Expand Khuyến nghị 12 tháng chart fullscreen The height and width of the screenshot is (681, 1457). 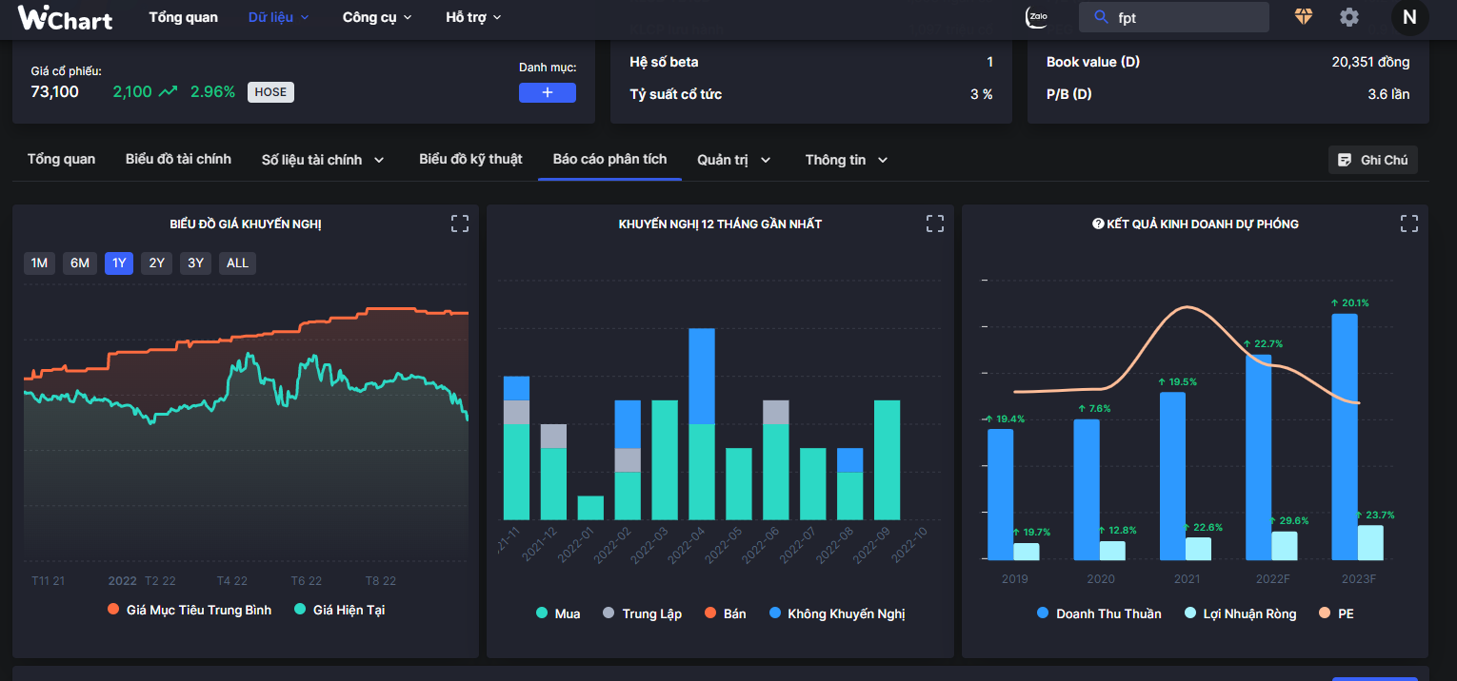coord(935,224)
